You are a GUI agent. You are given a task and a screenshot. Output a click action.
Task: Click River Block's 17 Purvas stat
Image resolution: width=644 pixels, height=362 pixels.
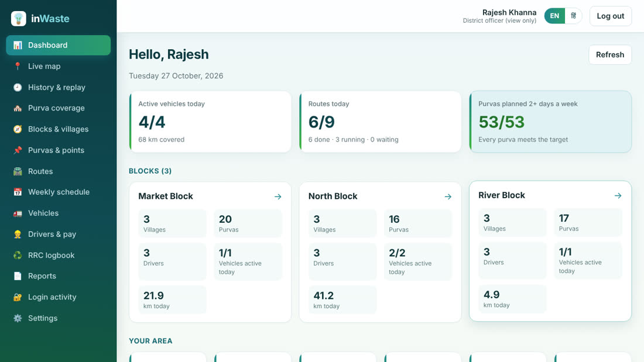click(x=588, y=222)
